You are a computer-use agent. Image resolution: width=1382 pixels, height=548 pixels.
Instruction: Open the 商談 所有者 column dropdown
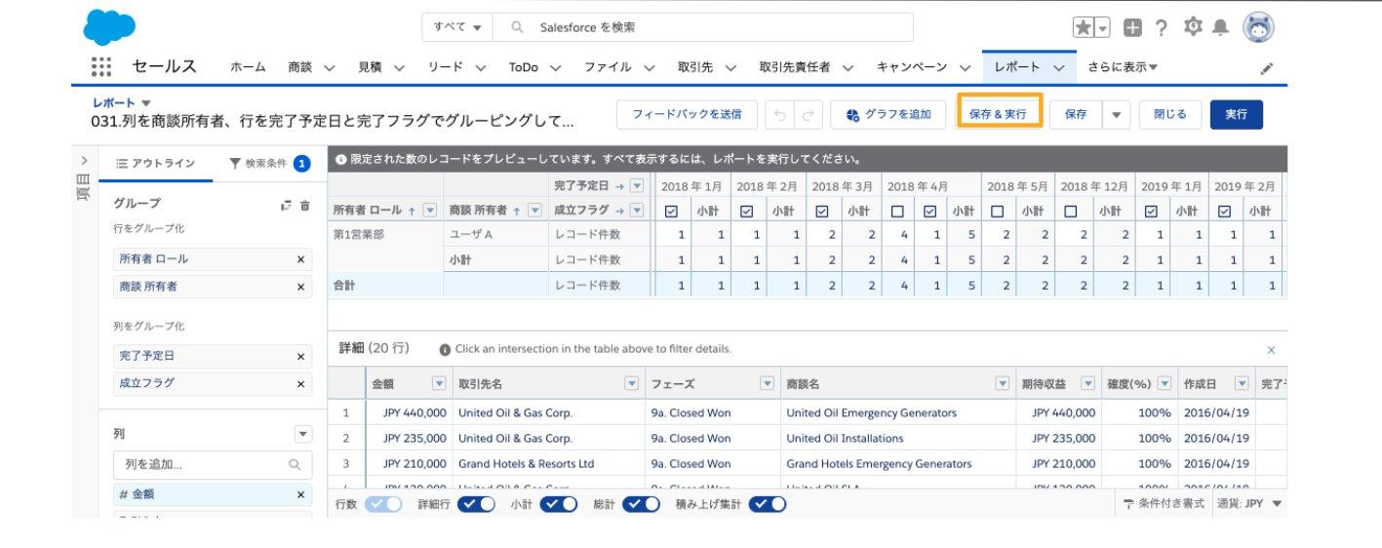pos(534,210)
